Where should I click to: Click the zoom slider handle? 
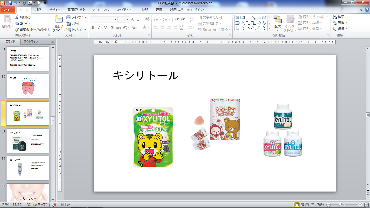click(x=340, y=205)
